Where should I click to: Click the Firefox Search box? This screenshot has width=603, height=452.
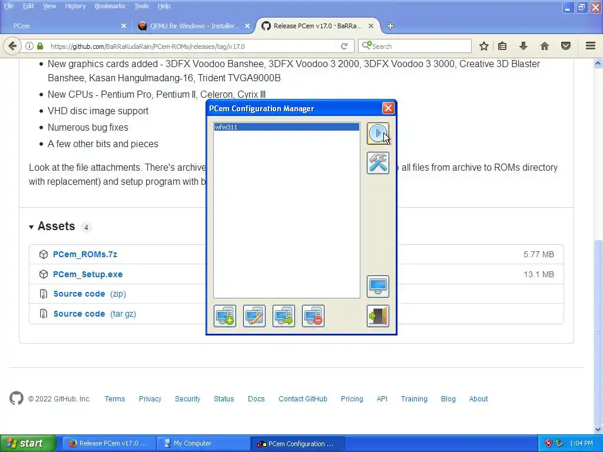(x=415, y=46)
